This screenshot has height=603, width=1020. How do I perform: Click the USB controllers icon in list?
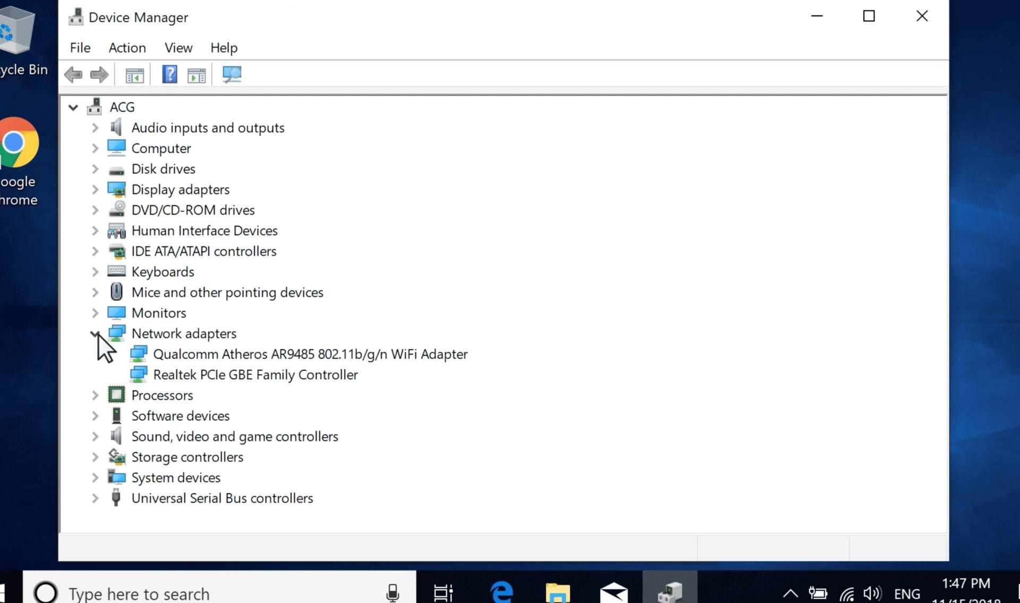tap(116, 498)
